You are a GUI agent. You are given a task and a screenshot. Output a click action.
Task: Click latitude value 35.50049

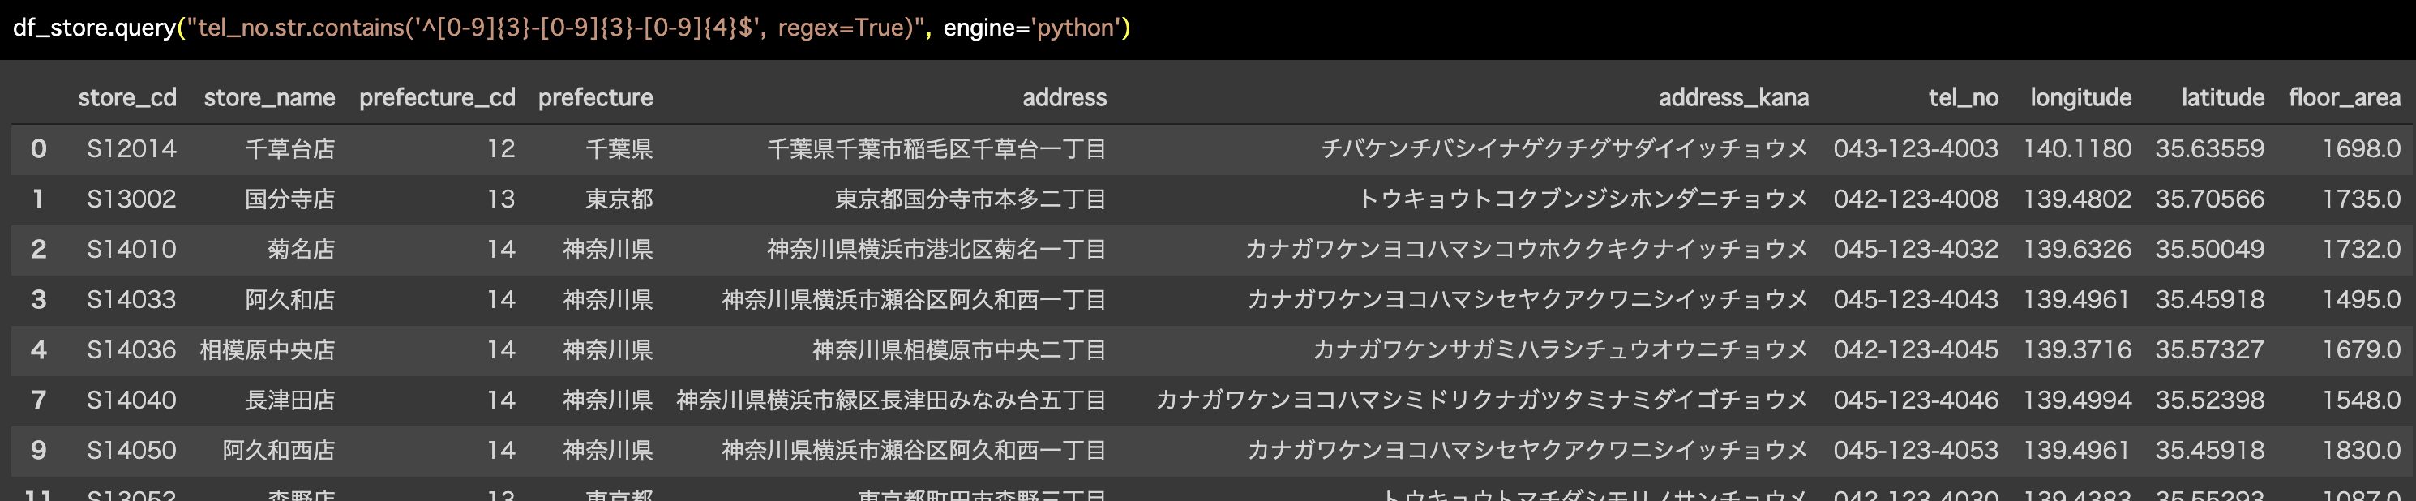click(x=2209, y=249)
